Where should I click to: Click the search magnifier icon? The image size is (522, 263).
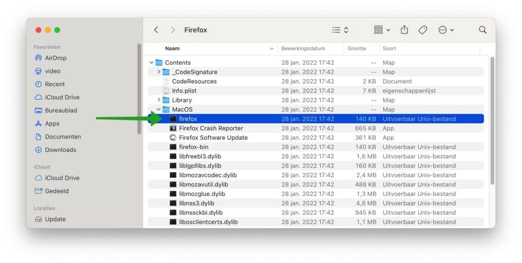click(483, 30)
